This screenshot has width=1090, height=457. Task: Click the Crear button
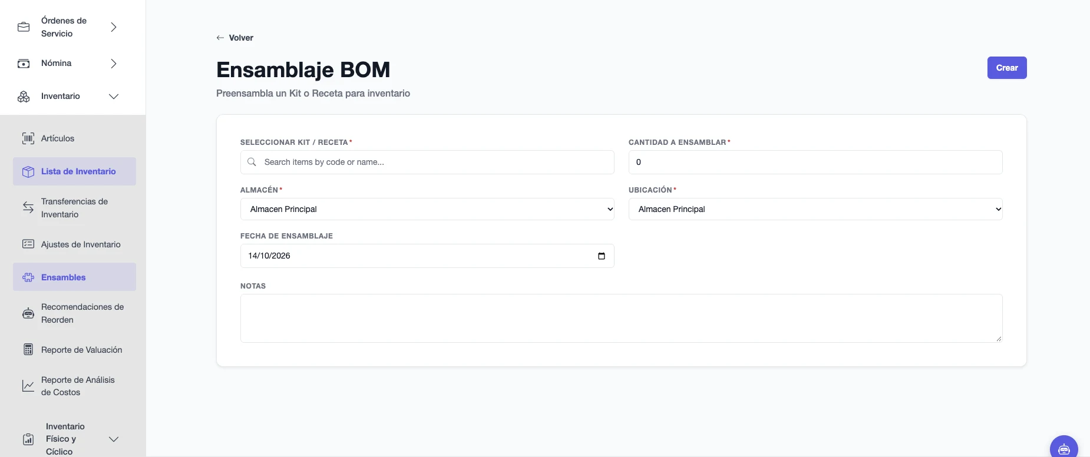(x=1007, y=68)
